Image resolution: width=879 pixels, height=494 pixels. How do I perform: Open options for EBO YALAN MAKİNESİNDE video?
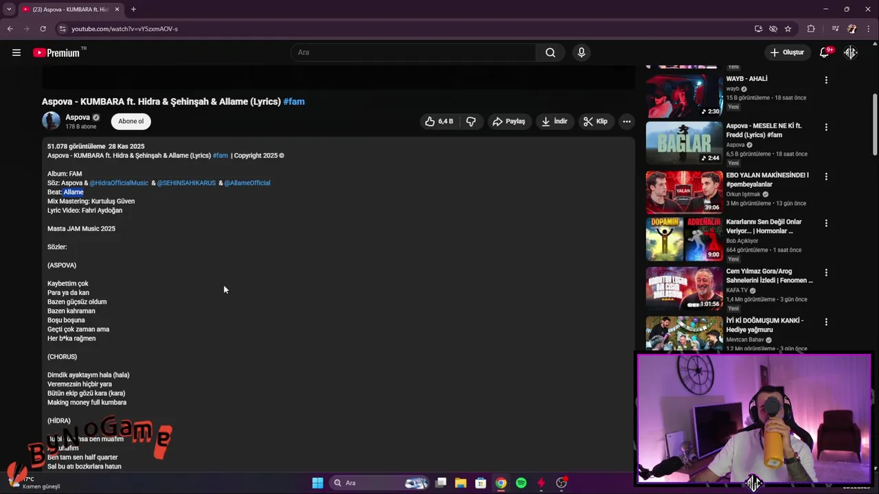pyautogui.click(x=826, y=176)
